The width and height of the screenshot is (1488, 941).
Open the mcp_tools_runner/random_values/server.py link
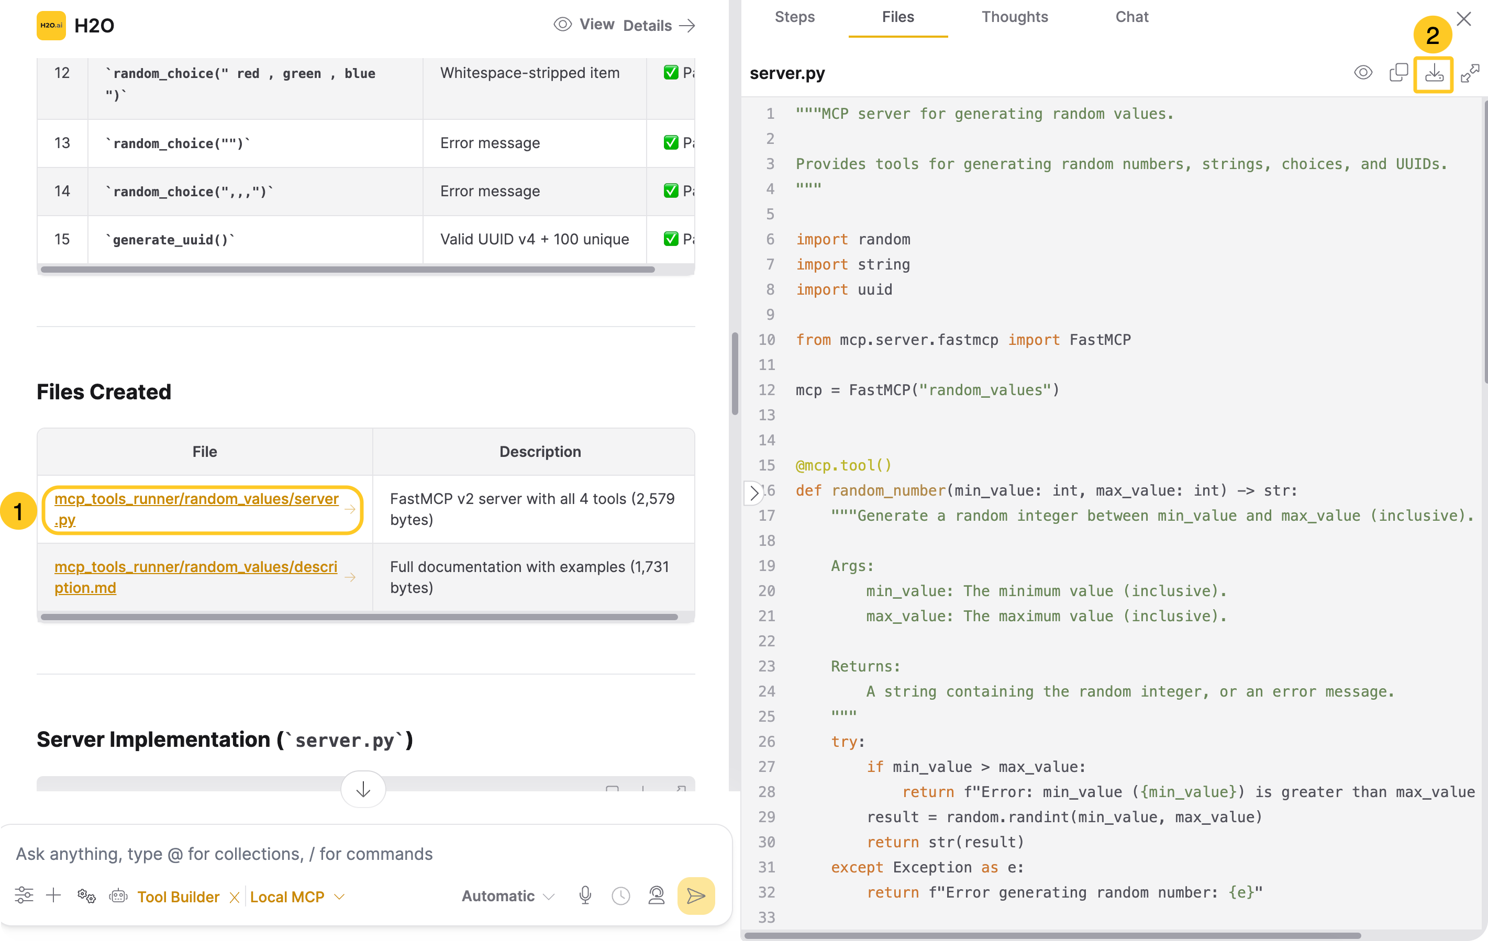point(196,509)
